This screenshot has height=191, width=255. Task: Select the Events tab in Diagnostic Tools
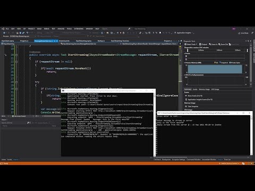pyautogui.click(x=195, y=89)
